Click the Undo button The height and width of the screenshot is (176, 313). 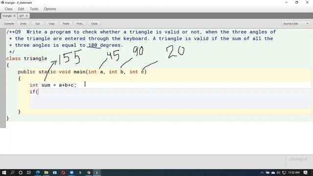[23, 23]
